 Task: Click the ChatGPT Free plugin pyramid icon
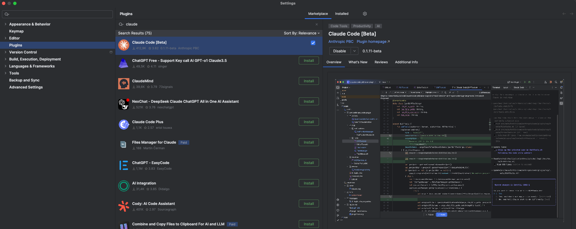pos(123,63)
